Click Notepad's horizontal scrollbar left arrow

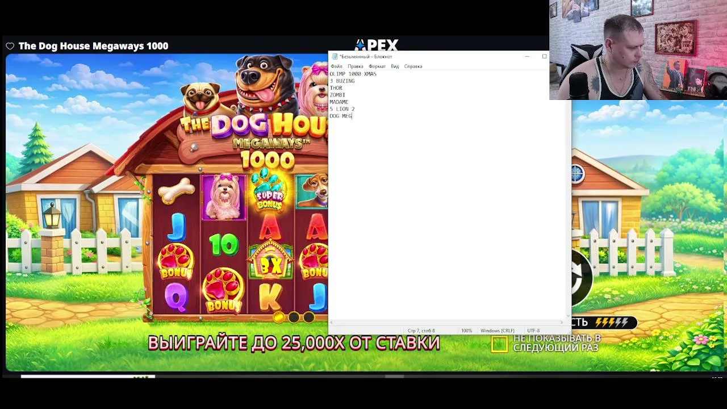[x=332, y=323]
